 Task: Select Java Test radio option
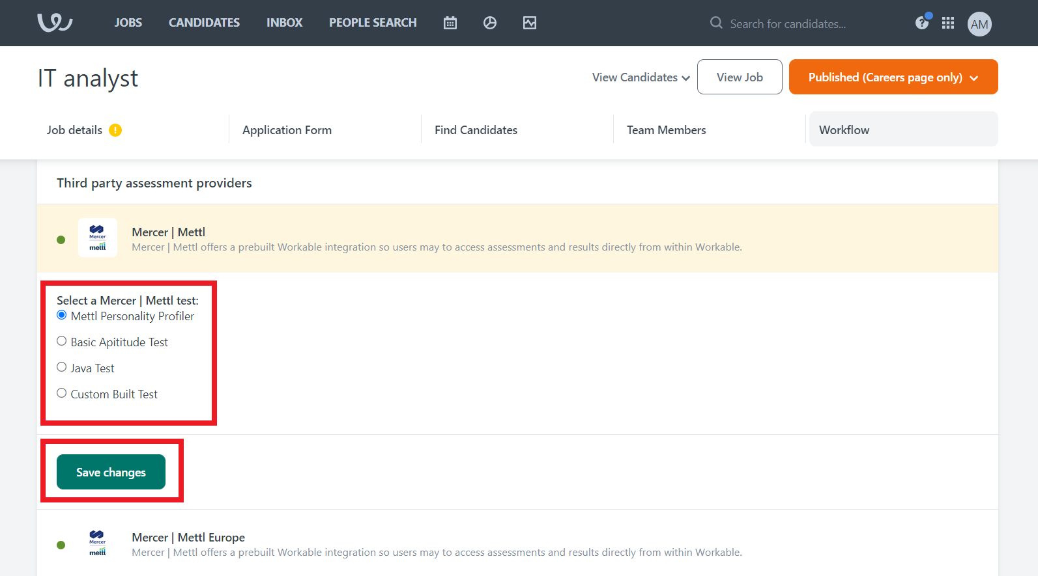point(62,367)
